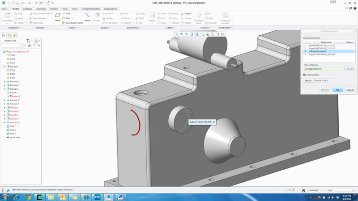The height and width of the screenshot is (201, 358).
Task: Expand the Extrude 1 tree node
Action: click(4, 67)
